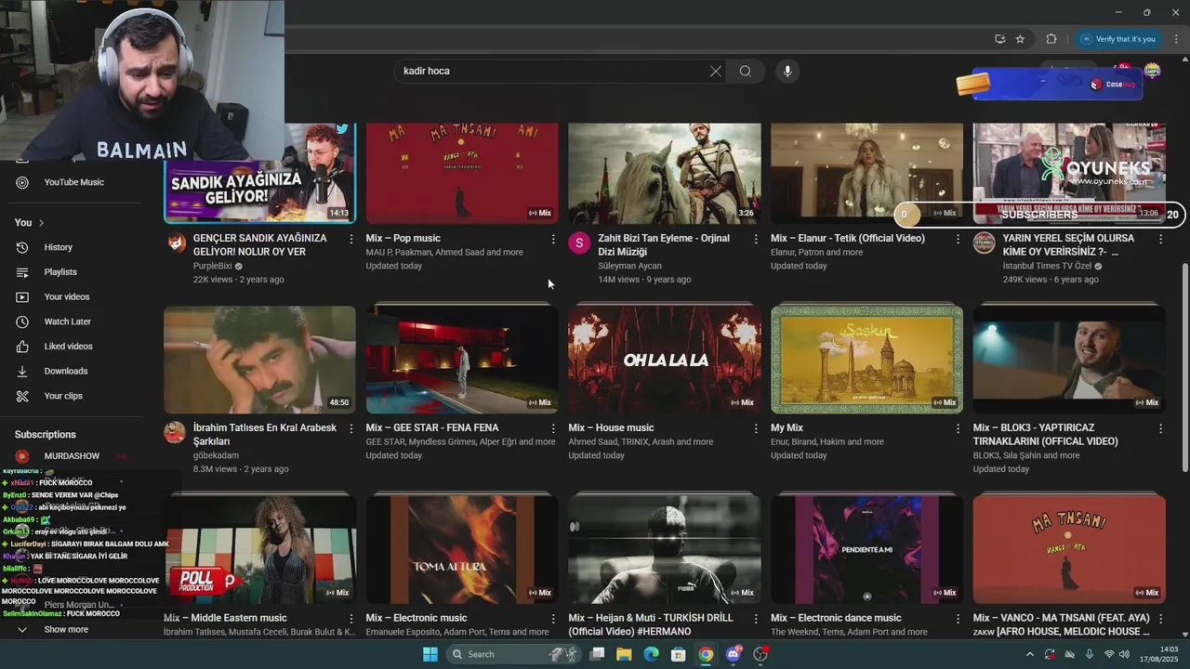Image resolution: width=1190 pixels, height=669 pixels.
Task: Open YouTube Music from the sidebar
Action: pyautogui.click(x=74, y=182)
